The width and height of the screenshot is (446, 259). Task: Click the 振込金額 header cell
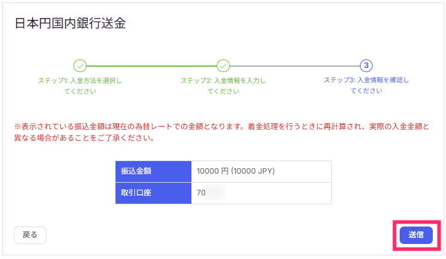(x=153, y=171)
